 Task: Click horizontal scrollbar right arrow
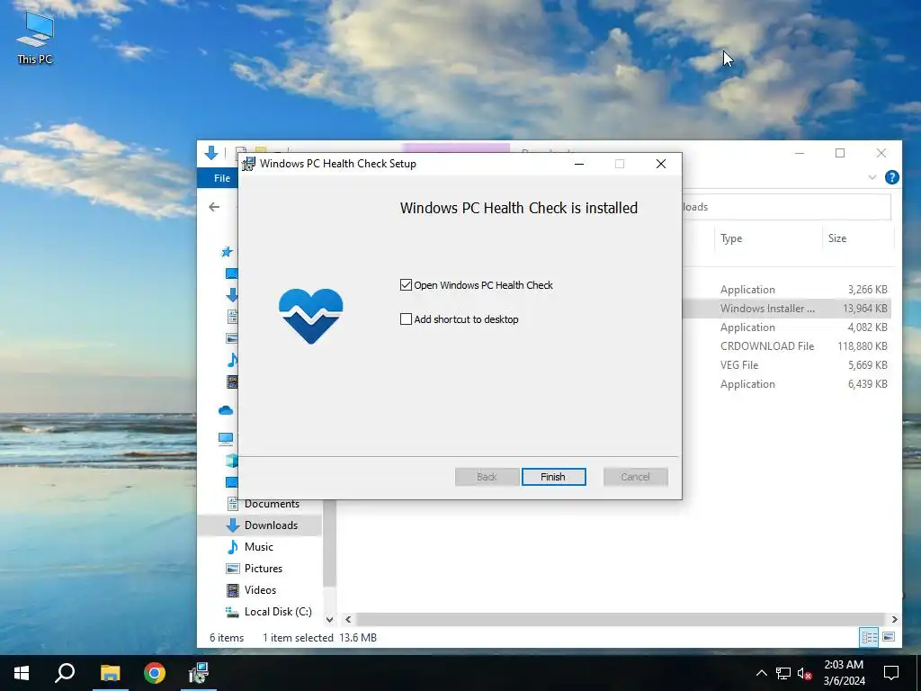coord(895,619)
